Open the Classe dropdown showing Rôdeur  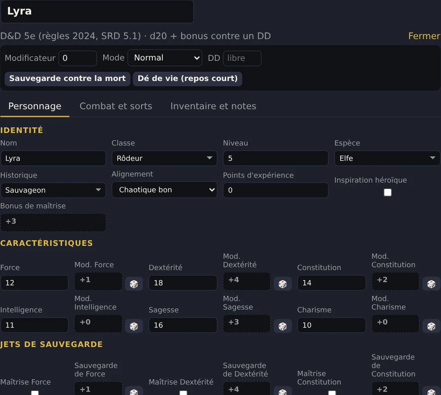(164, 158)
